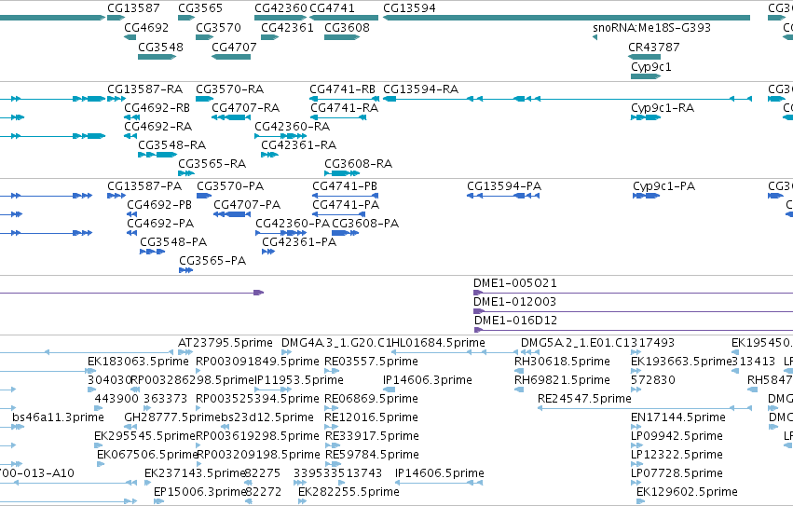Click protein CG3570-PA
793x506 pixels.
point(204,196)
